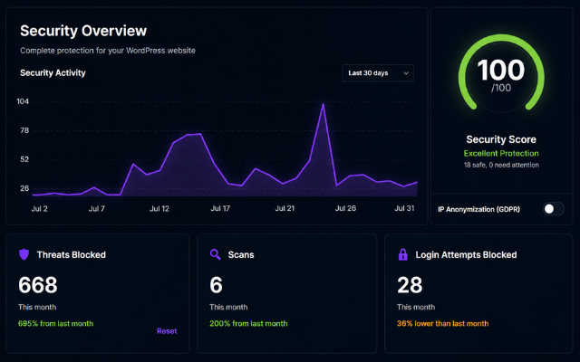
Task: Toggle the IP Anonymization (GDPR) switch
Action: 554,209
